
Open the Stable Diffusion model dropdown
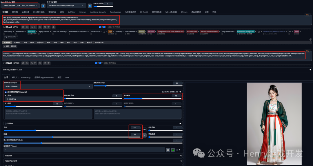pos(20,6)
